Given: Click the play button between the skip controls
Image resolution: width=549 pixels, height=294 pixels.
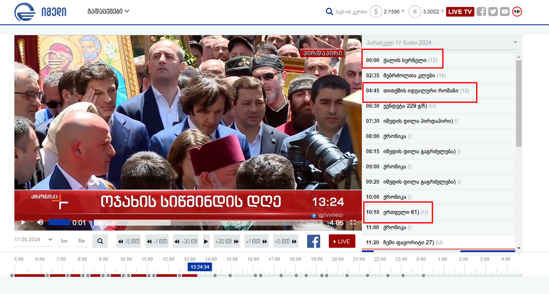Looking at the screenshot, I should (206, 241).
